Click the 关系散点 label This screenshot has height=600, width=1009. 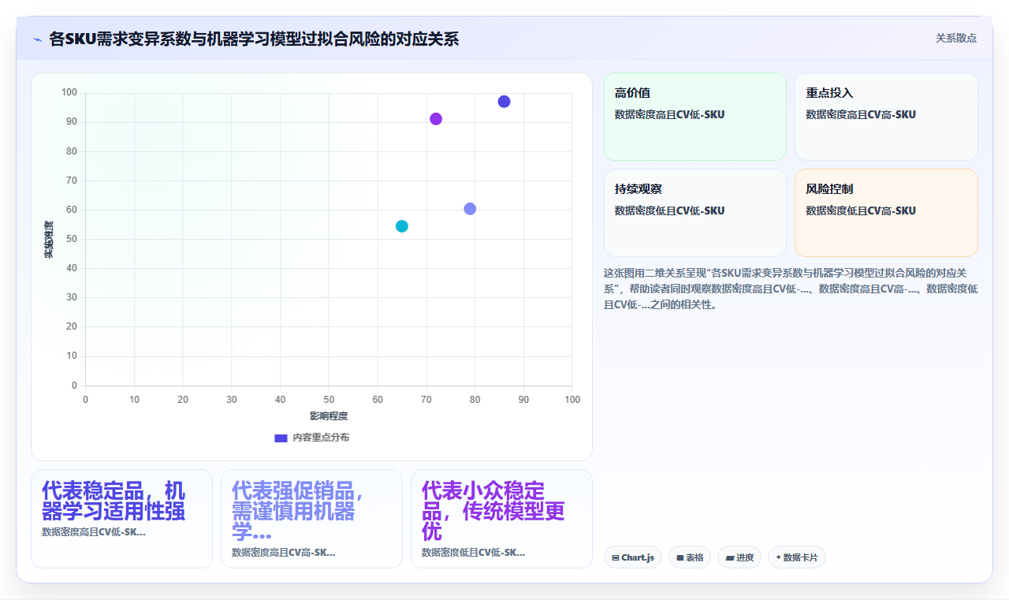956,38
